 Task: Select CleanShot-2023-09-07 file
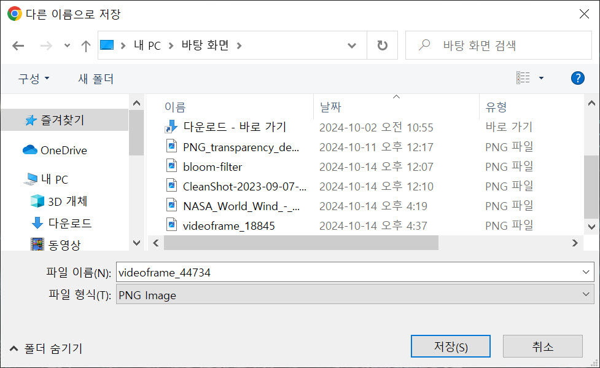[x=244, y=187]
